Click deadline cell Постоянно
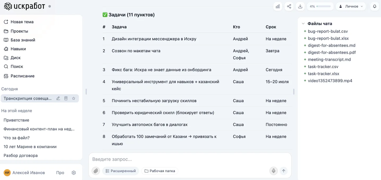381x180 pixels. (276, 124)
